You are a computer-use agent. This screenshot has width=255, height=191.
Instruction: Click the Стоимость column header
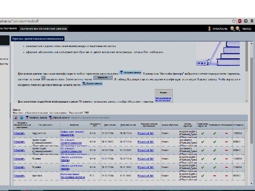(x=238, y=125)
